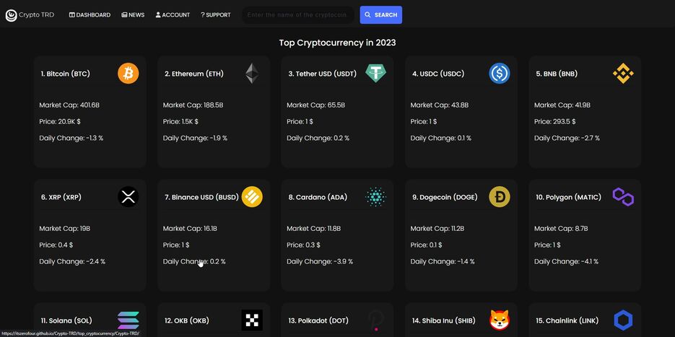Click Cardano's 'Daily Change: -3.9 %' text
Viewport: 675px width, 337px height.
(x=320, y=262)
